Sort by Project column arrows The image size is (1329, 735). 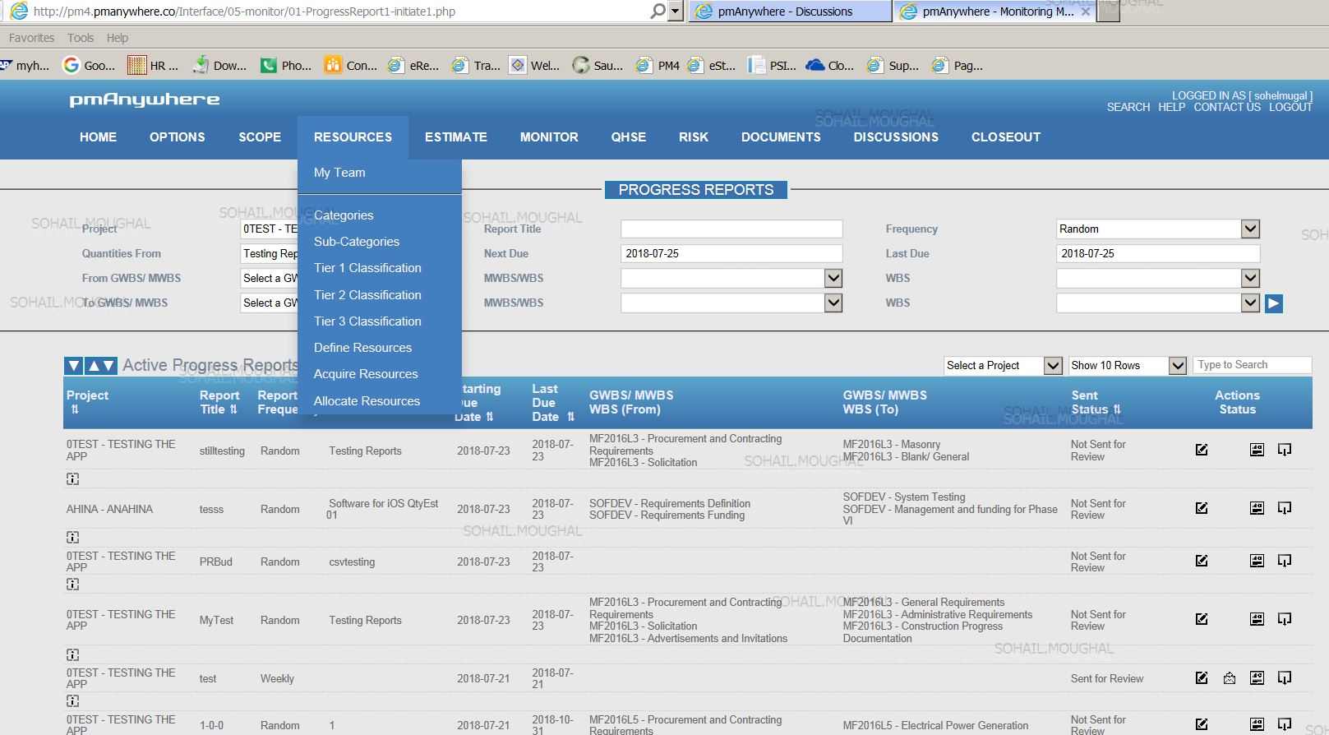(x=75, y=409)
